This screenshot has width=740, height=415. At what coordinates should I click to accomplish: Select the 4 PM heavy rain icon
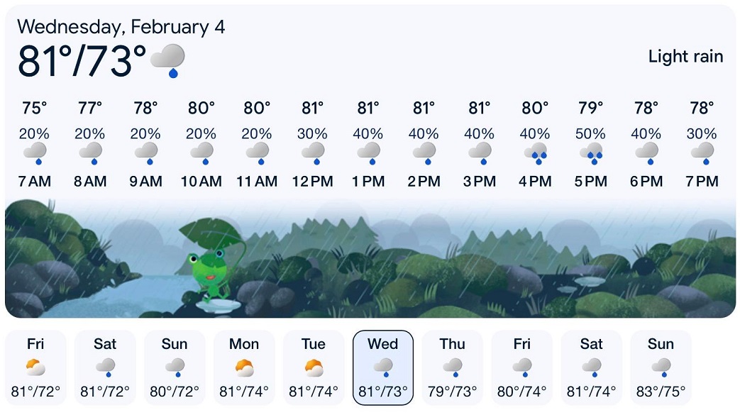[536, 153]
